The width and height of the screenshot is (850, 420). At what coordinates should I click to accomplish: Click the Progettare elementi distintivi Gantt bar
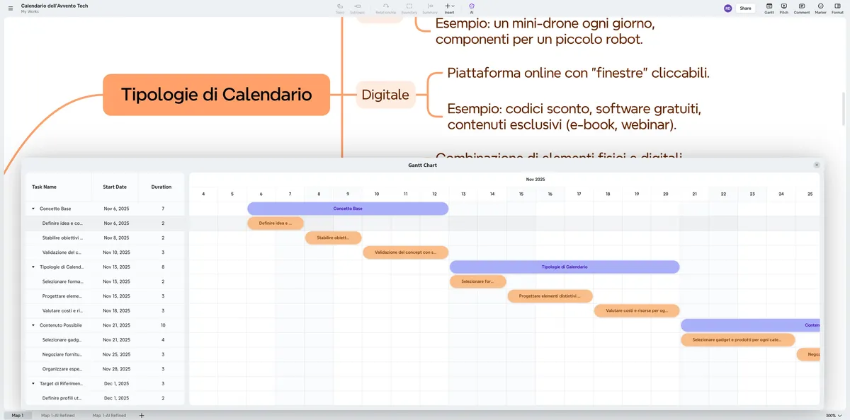pos(550,296)
